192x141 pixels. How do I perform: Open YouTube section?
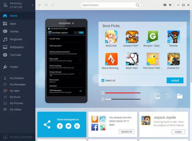pos(18,55)
